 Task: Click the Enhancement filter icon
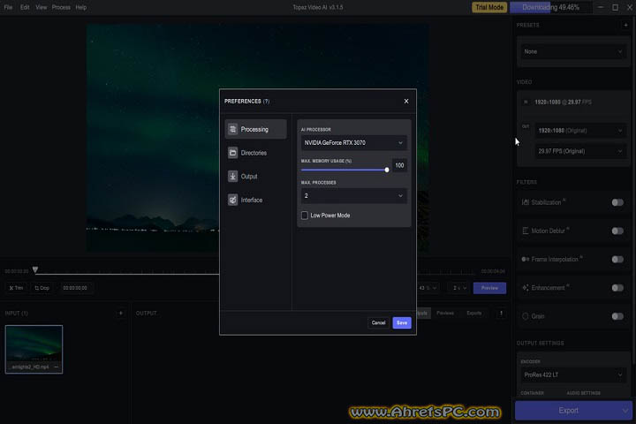coord(526,288)
